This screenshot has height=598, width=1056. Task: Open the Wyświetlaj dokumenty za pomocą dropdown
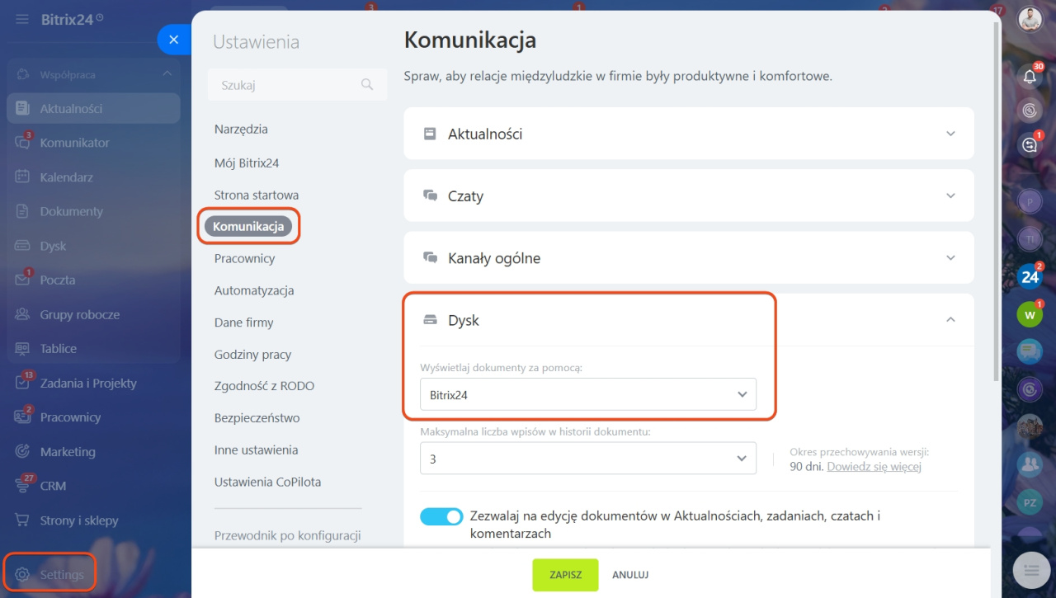coord(588,394)
